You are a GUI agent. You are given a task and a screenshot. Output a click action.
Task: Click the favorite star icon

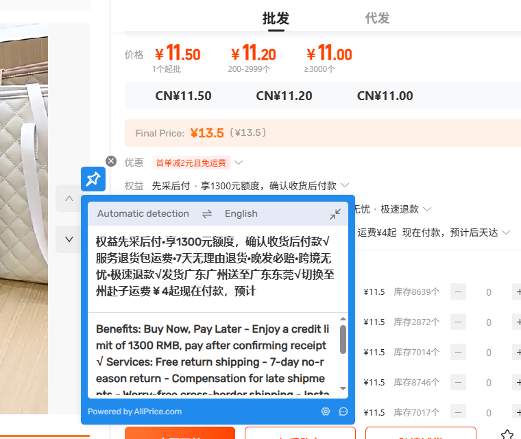coord(507,434)
